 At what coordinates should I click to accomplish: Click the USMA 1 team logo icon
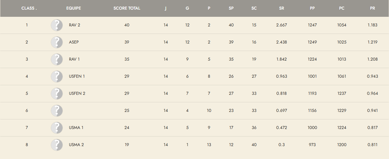[x=57, y=128]
